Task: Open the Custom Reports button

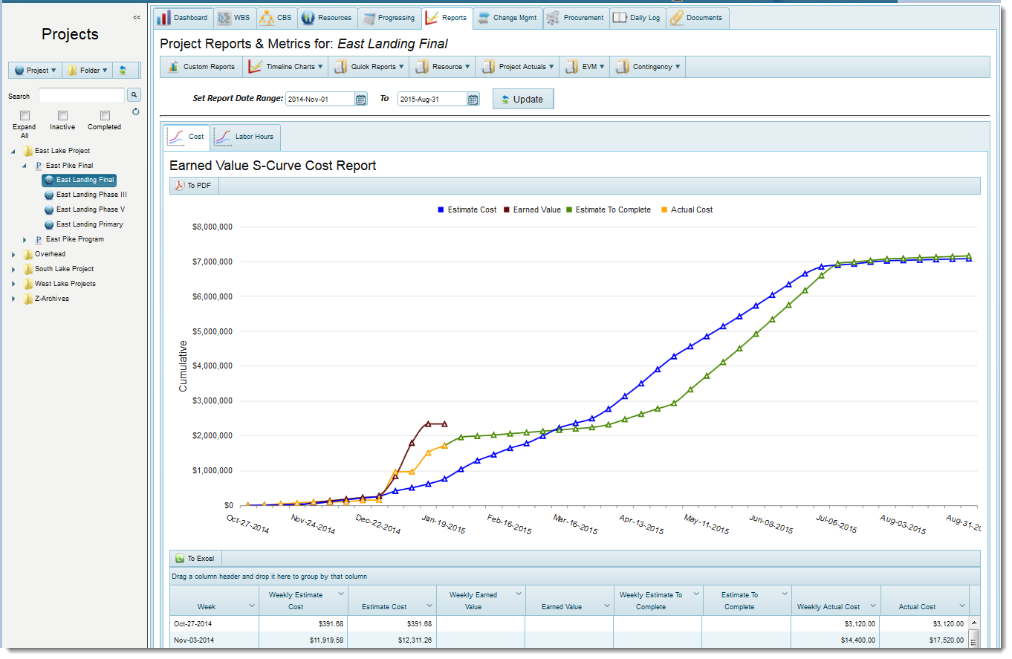Action: pos(201,67)
